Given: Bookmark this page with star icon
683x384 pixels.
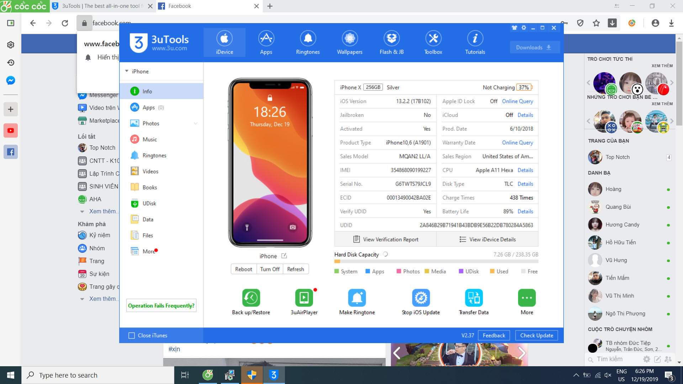Looking at the screenshot, I should click(x=596, y=23).
